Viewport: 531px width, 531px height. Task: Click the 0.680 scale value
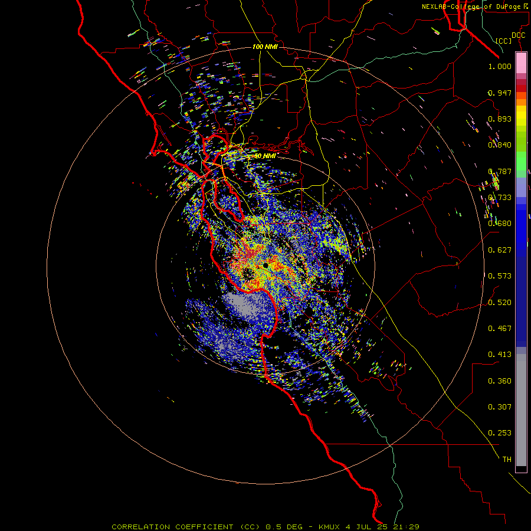[x=500, y=224]
